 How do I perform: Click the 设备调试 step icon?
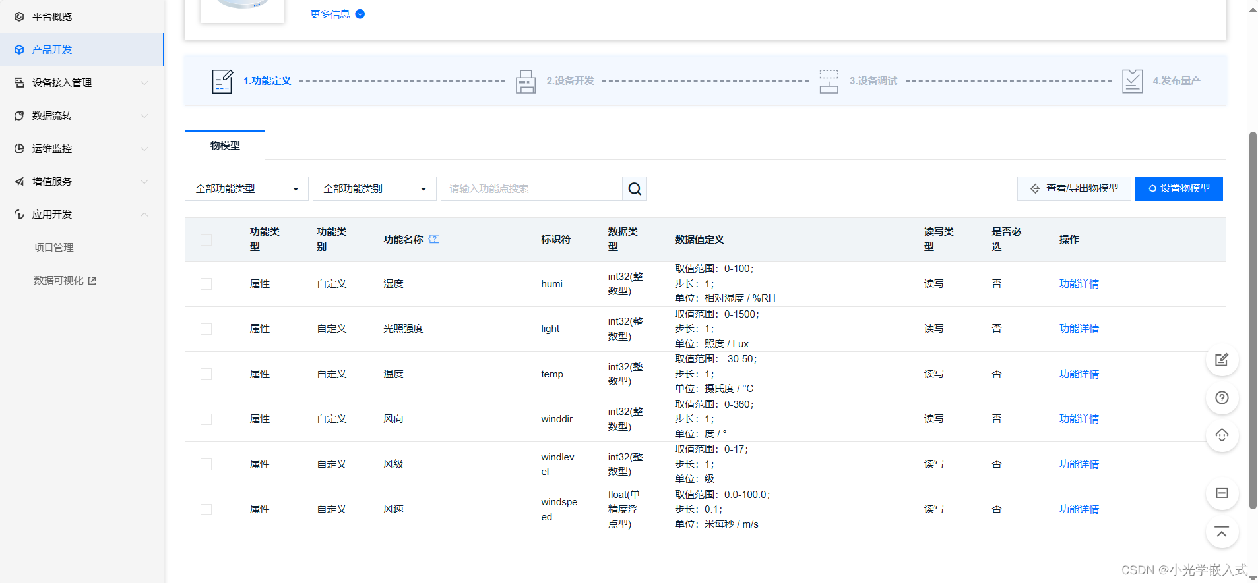[x=829, y=81]
